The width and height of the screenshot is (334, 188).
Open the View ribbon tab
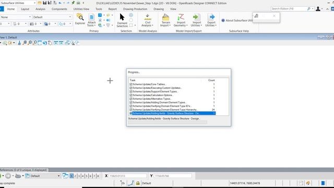[x=173, y=9]
